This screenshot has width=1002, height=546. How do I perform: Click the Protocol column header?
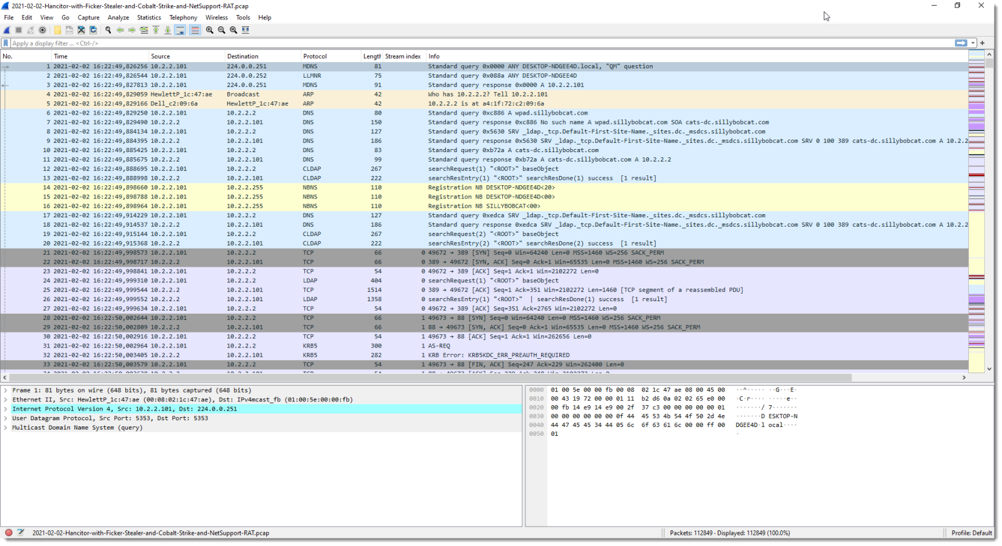coord(331,56)
